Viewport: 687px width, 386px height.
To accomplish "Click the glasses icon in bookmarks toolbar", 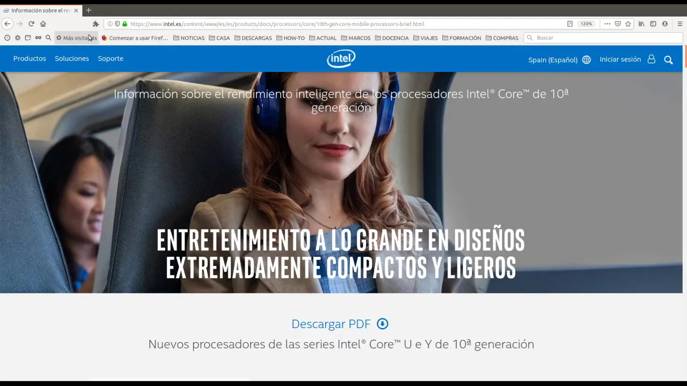I will tap(38, 38).
